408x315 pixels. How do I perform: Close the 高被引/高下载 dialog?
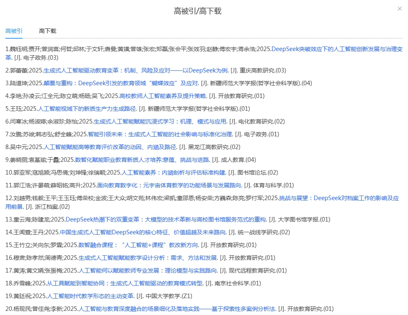[400, 9]
